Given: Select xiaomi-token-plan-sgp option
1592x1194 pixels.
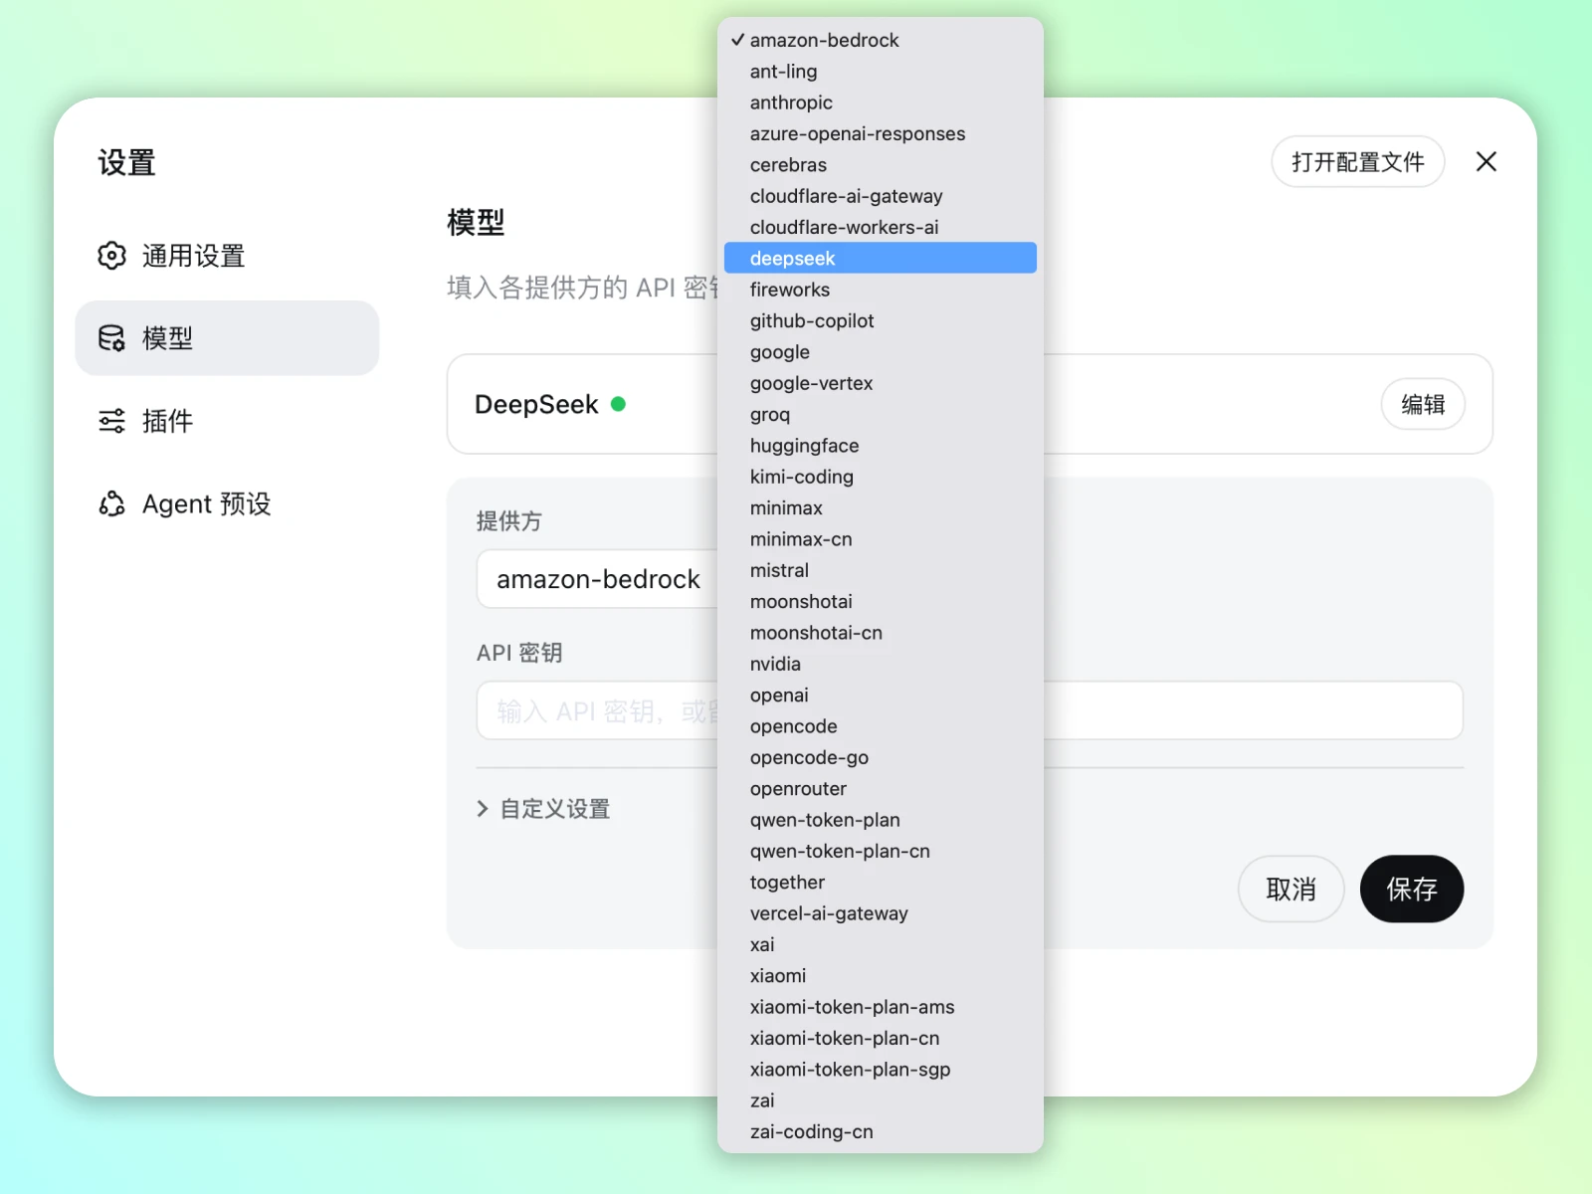Looking at the screenshot, I should (x=881, y=1069).
